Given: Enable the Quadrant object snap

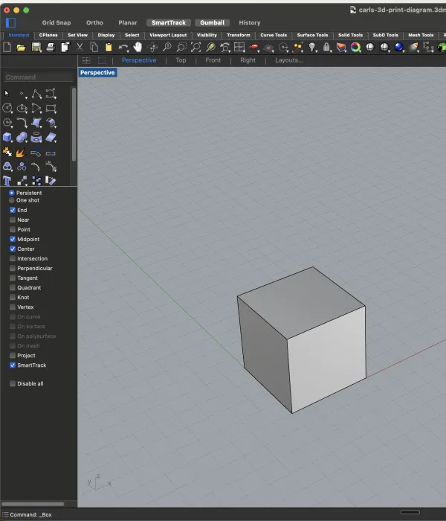Looking at the screenshot, I should tap(13, 287).
